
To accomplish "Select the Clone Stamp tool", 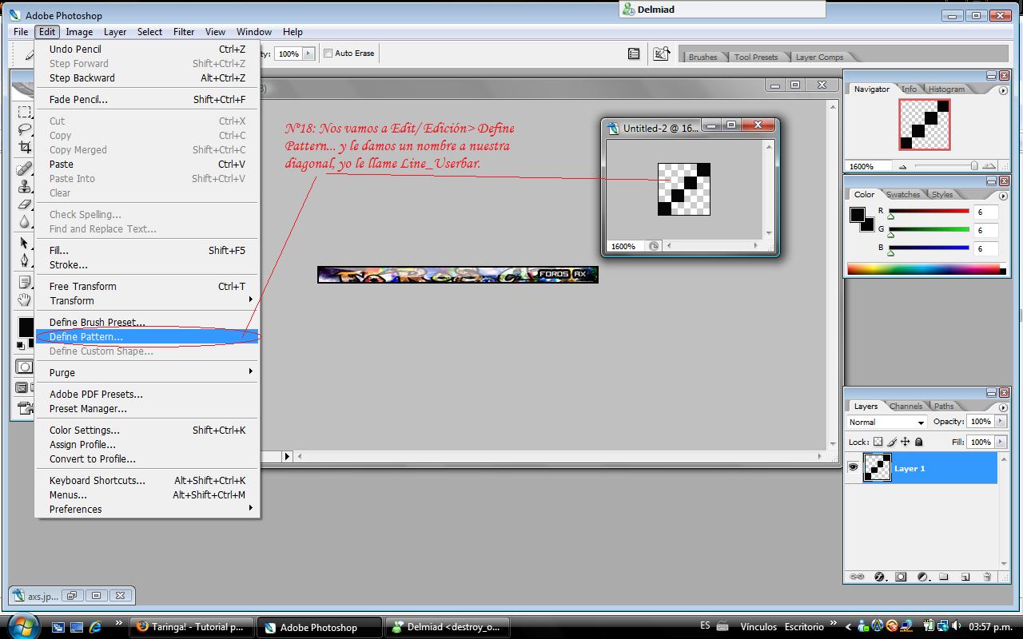I will [24, 186].
